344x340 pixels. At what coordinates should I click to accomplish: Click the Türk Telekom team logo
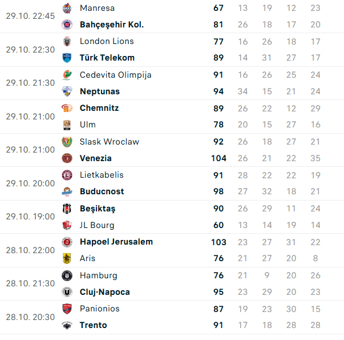tap(67, 58)
